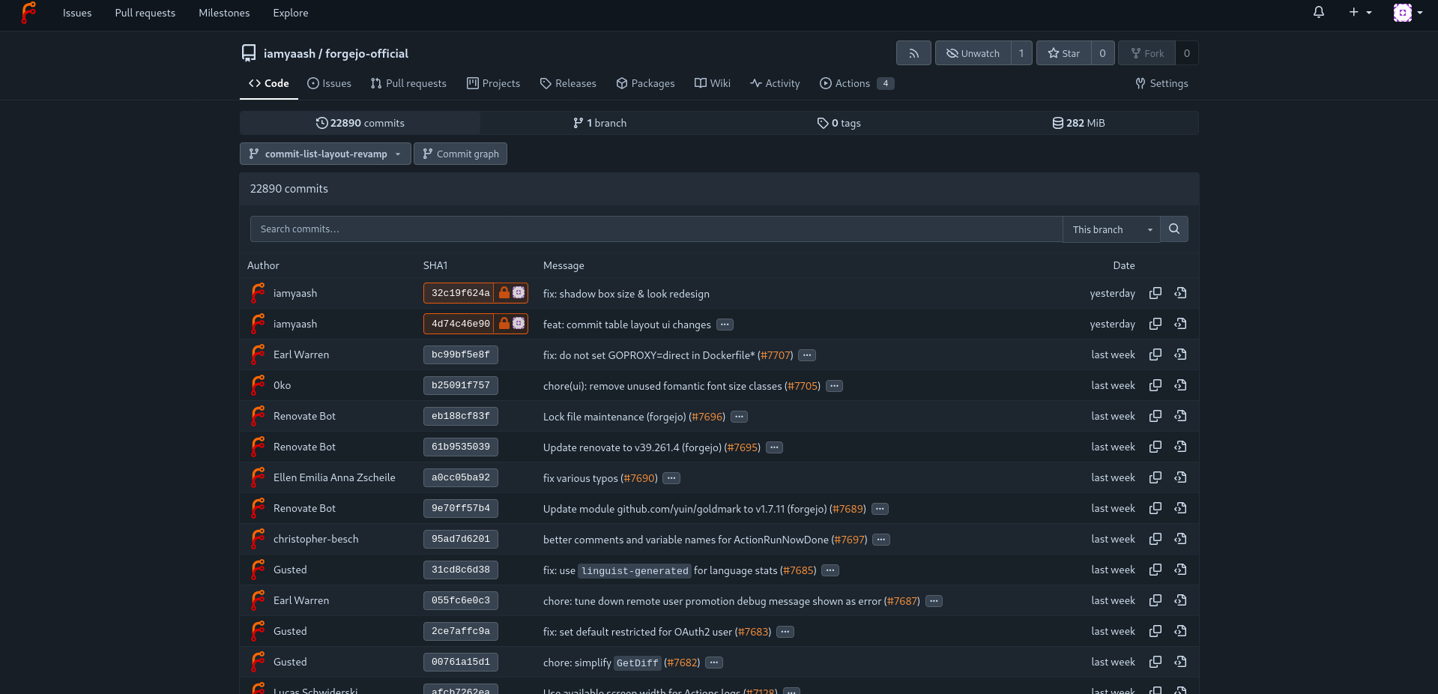Open the Releases tab
The height and width of the screenshot is (694, 1438).
tap(568, 83)
